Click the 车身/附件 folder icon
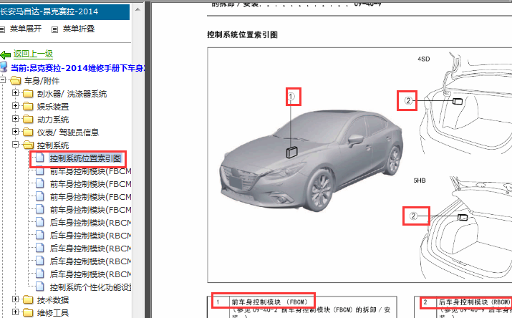 (x=15, y=80)
